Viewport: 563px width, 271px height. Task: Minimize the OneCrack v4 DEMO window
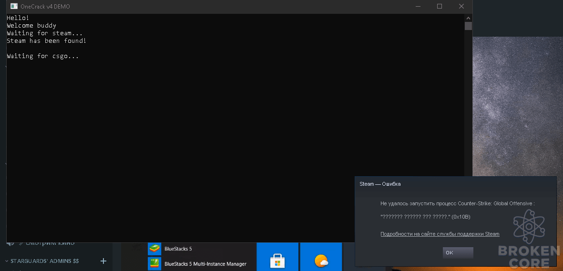418,7
